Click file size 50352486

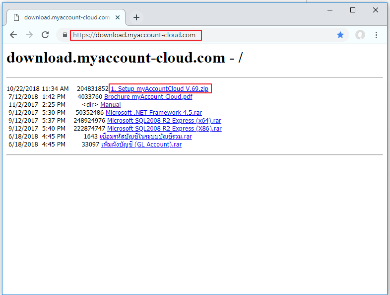[x=89, y=113]
